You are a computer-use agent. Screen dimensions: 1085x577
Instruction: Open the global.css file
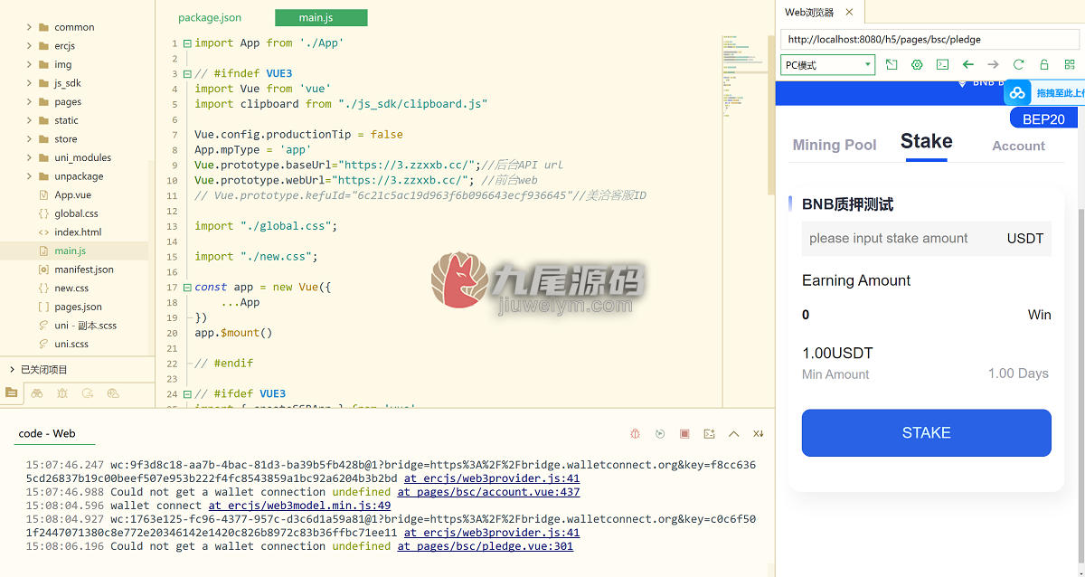click(x=76, y=213)
